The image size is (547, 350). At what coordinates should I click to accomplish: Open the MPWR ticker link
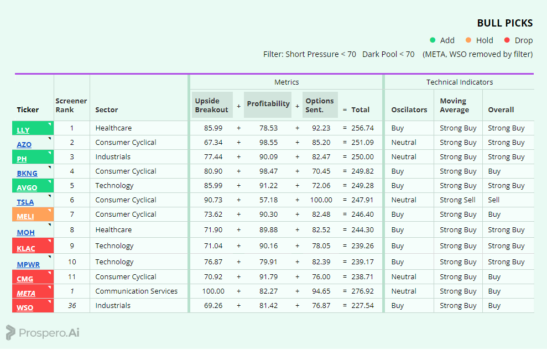click(28, 264)
